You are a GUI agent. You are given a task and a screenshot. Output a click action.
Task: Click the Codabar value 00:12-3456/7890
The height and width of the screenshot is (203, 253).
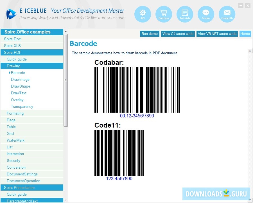pos(137,116)
